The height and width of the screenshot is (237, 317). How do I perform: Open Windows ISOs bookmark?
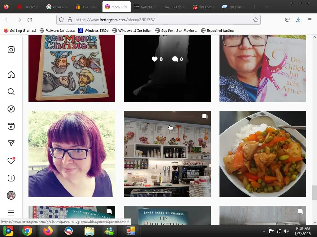point(93,31)
